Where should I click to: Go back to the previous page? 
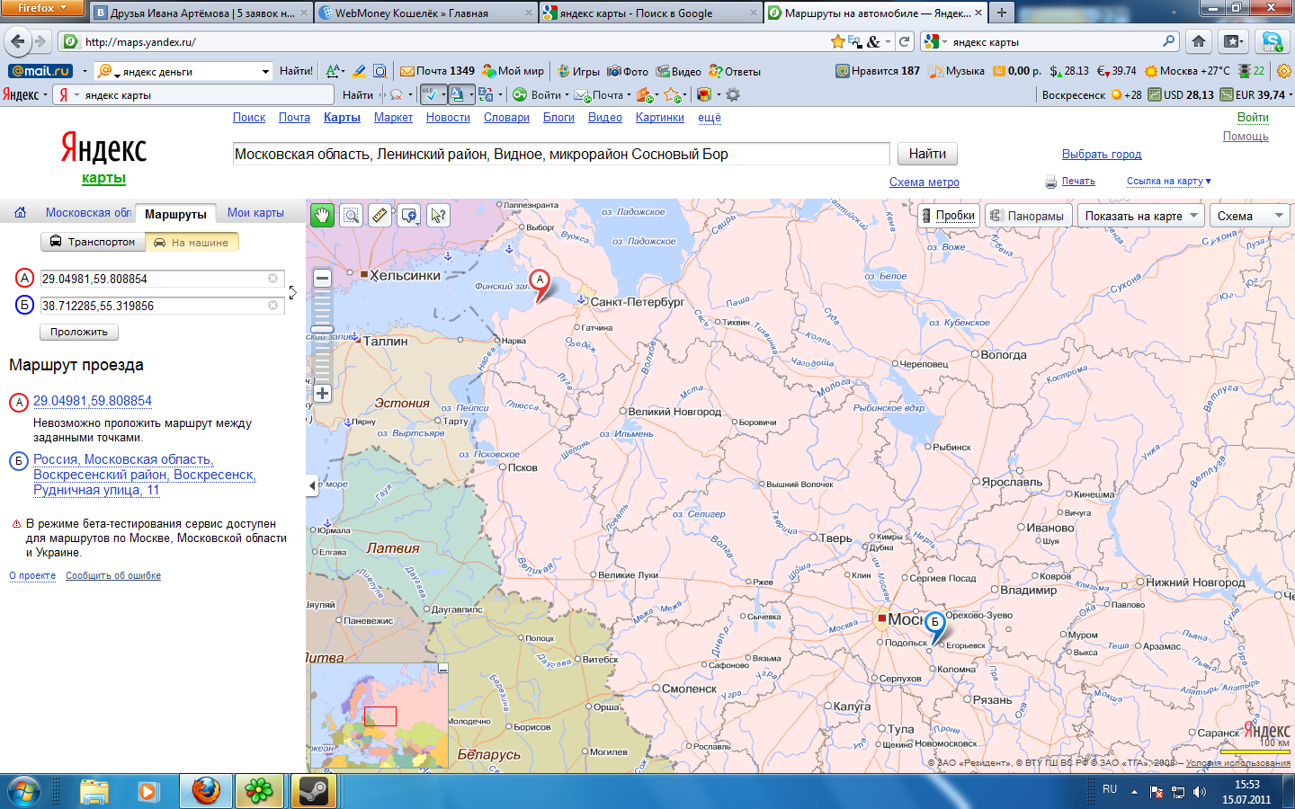pyautogui.click(x=17, y=41)
